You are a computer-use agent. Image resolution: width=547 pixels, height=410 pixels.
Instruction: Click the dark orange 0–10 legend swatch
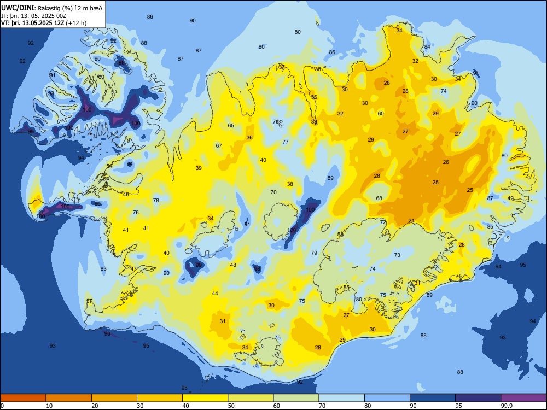point(23,398)
